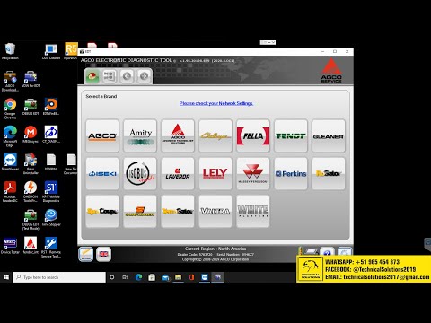The width and height of the screenshot is (431, 323).
Task: Choose the Lely brand tile
Action: pyautogui.click(x=215, y=174)
